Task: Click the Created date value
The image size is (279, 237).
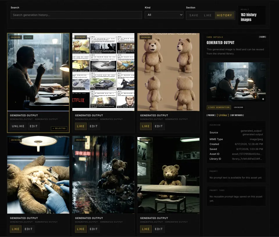Action: tap(249, 144)
